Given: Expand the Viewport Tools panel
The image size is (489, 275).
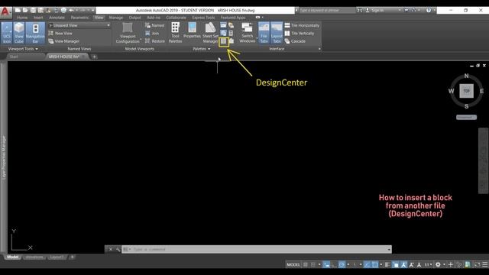Looking at the screenshot, I should [x=23, y=49].
